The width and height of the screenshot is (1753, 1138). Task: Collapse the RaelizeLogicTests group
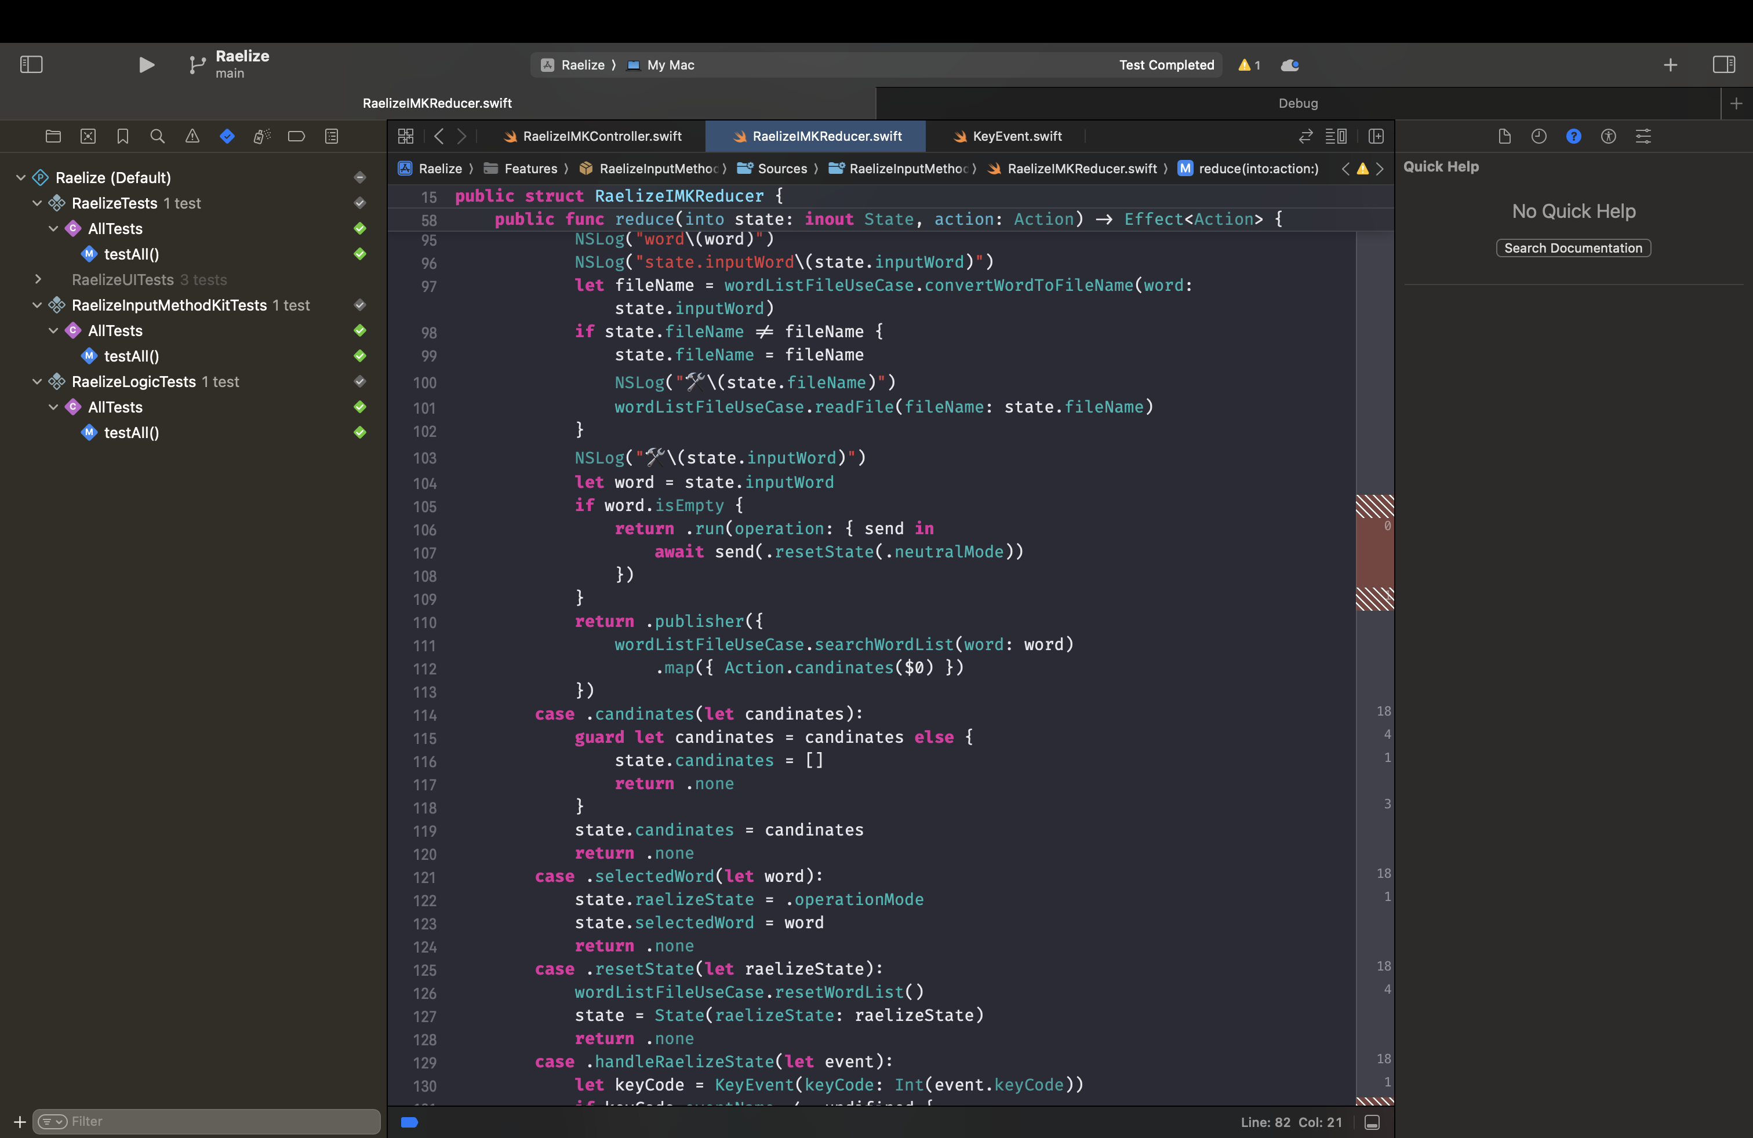pos(37,381)
